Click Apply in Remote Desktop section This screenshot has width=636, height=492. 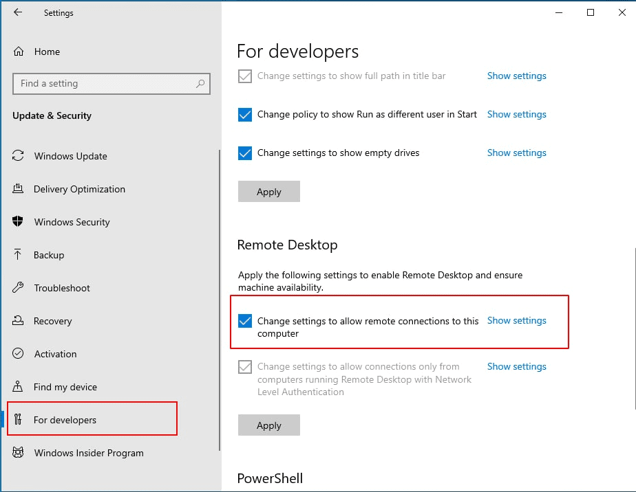tap(269, 425)
